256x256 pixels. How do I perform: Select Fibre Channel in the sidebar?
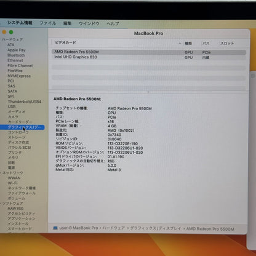[20, 66]
